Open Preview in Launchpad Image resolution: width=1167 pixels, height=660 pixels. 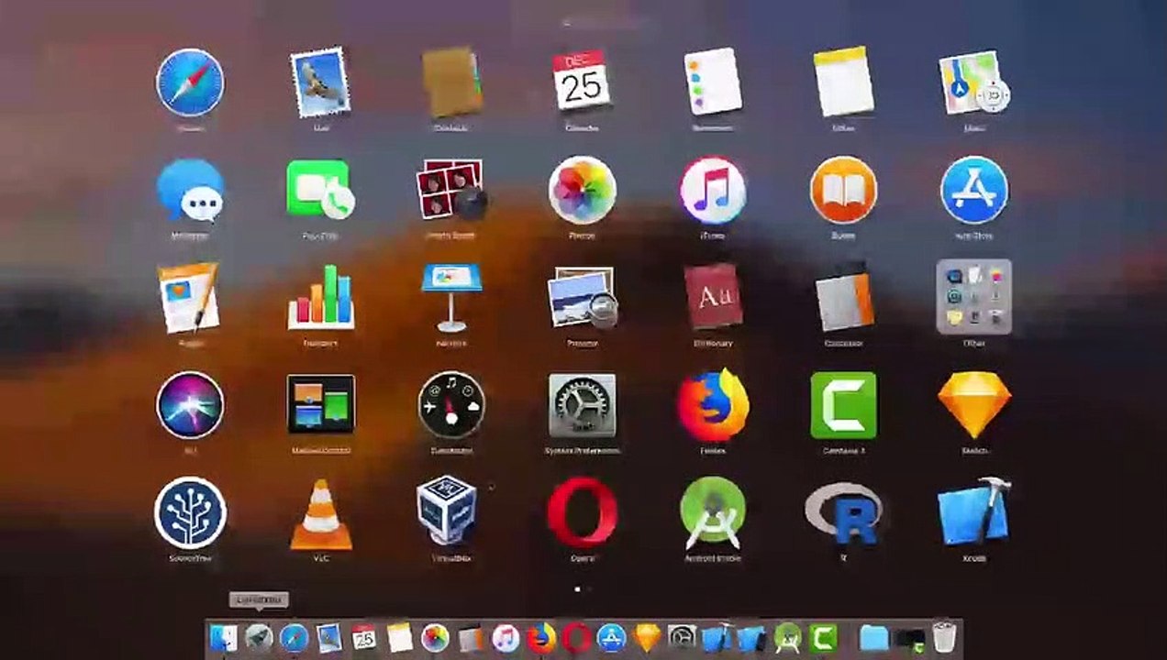(x=582, y=297)
